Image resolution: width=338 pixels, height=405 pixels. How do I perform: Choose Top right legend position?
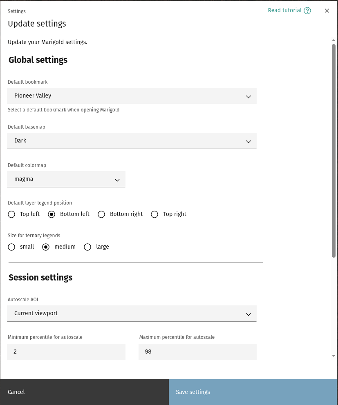click(154, 214)
